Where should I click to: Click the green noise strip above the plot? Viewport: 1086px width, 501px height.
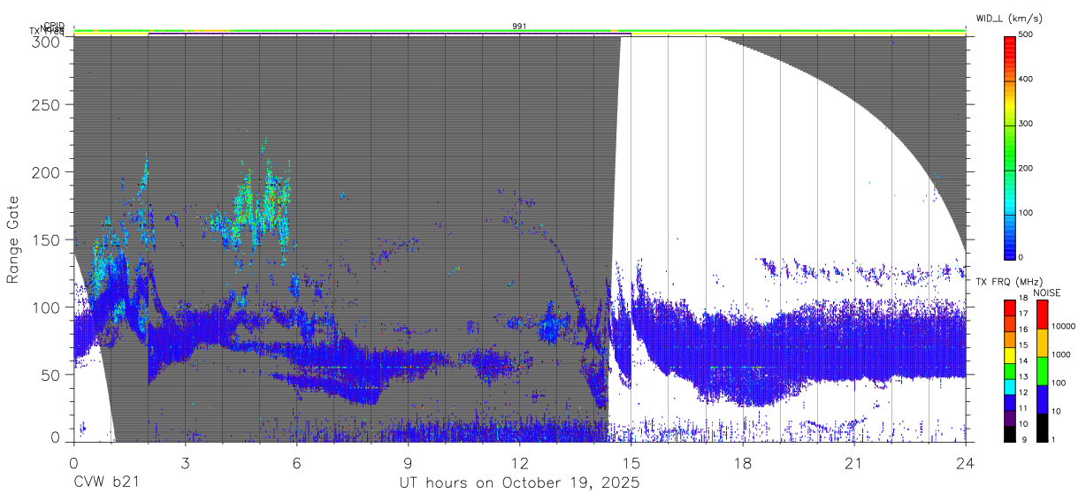click(520, 33)
